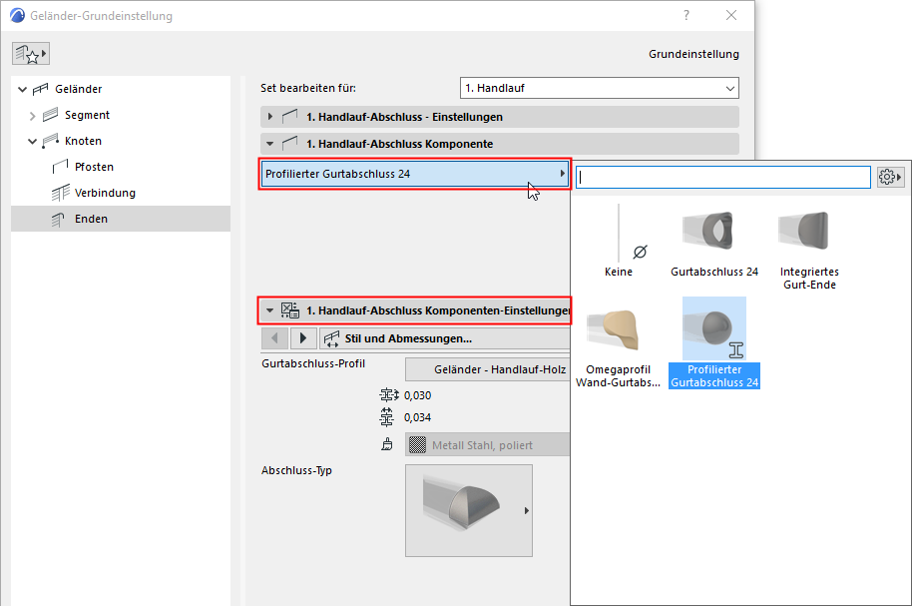Click the next page arrow button
The height and width of the screenshot is (606, 912).
[x=302, y=338]
